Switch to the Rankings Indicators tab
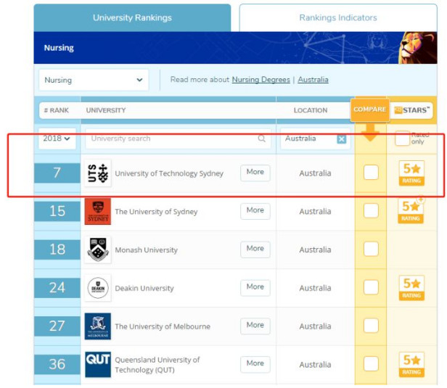This screenshot has height=388, width=447. click(338, 17)
